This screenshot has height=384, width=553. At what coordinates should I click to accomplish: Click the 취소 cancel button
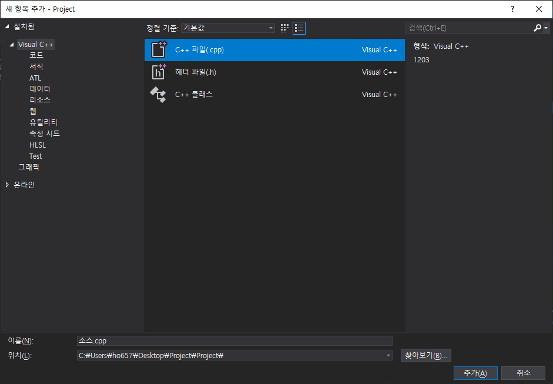click(524, 373)
